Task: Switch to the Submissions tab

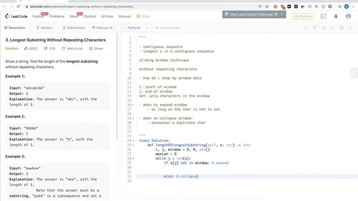Action: [74, 27]
